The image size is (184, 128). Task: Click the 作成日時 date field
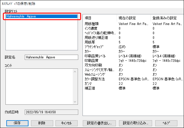(51, 112)
